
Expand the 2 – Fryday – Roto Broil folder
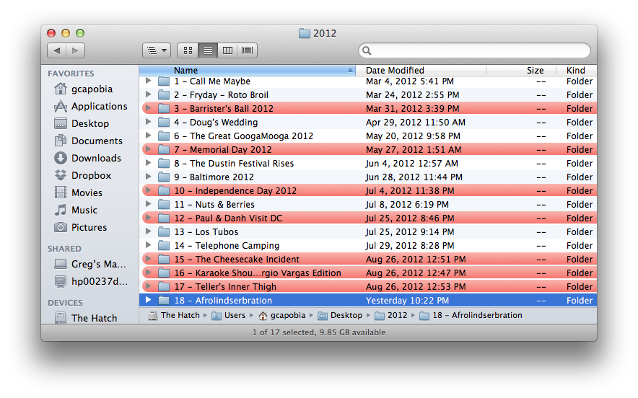(x=149, y=94)
